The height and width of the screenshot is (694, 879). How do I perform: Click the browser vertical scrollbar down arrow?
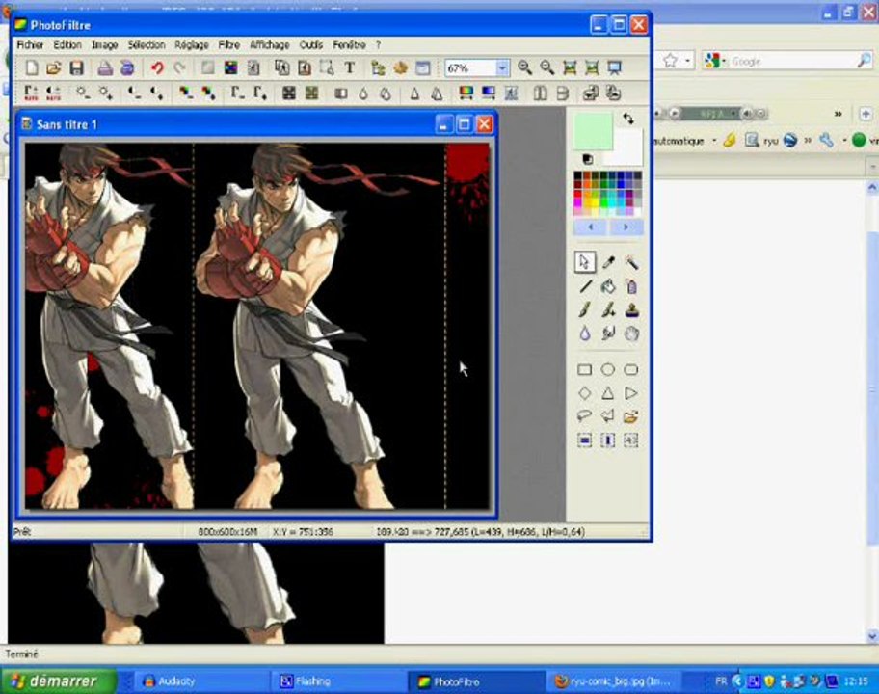tap(872, 636)
